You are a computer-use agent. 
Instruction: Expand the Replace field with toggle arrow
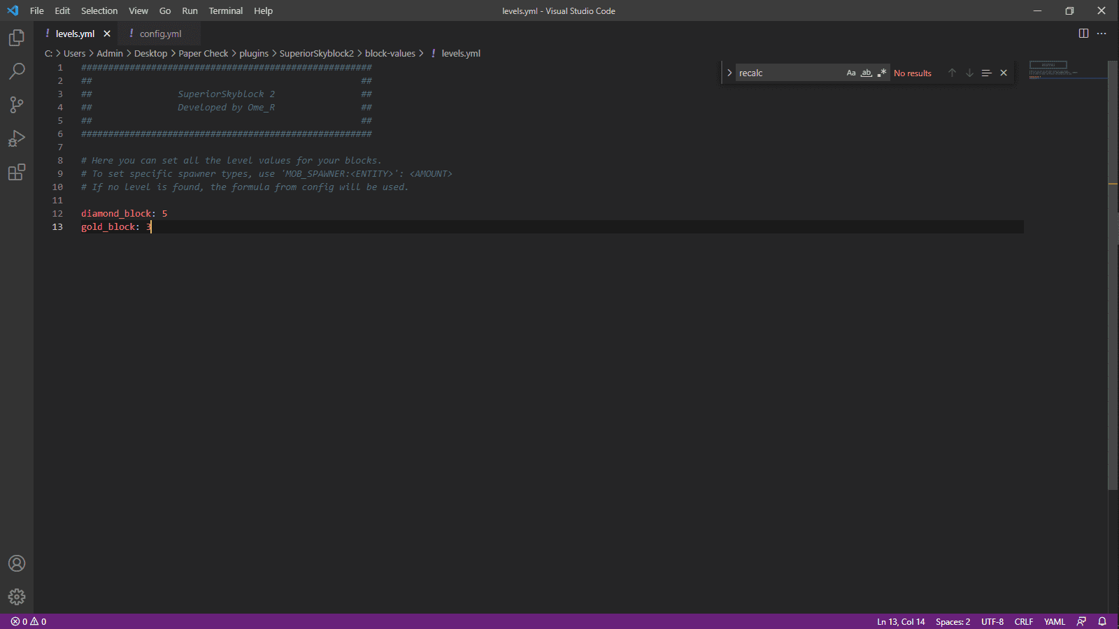(x=729, y=73)
